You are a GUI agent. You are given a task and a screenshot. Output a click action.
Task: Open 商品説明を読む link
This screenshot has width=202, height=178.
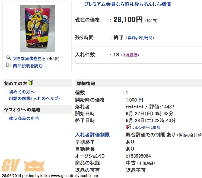point(28,66)
